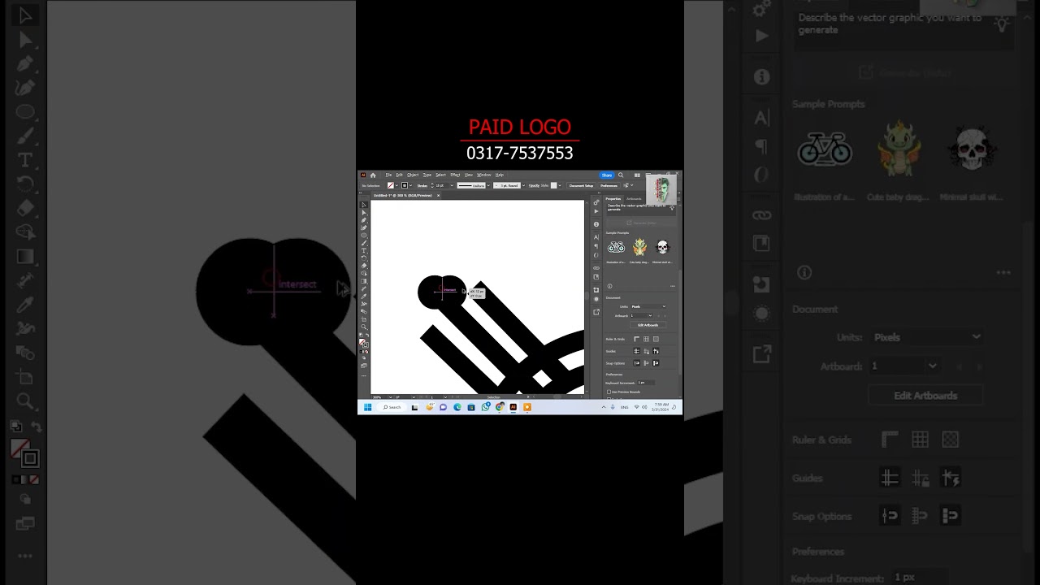Select the Type tool

point(364,250)
